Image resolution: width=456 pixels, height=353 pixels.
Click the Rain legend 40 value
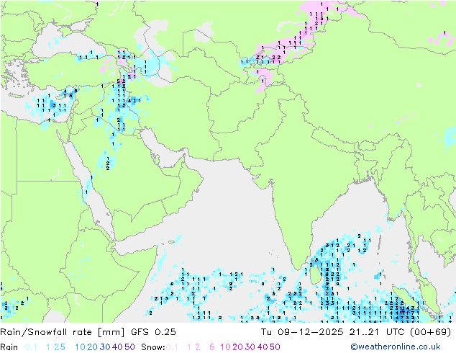pyautogui.click(x=117, y=347)
